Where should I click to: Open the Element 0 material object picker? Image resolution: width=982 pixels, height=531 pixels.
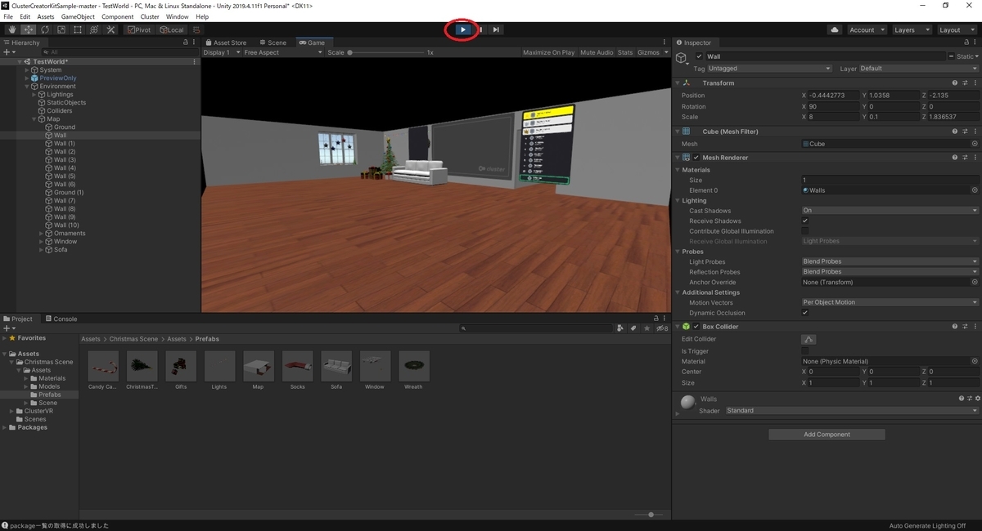974,190
